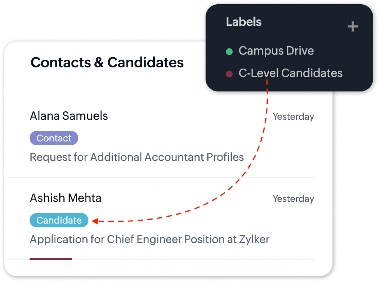
Task: Click Yesterday timestamp on Alana Samuels' entry
Action: click(x=293, y=117)
